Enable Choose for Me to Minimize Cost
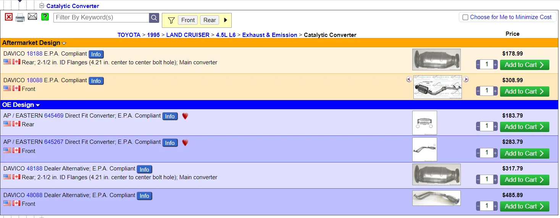The image size is (560, 218). point(465,17)
